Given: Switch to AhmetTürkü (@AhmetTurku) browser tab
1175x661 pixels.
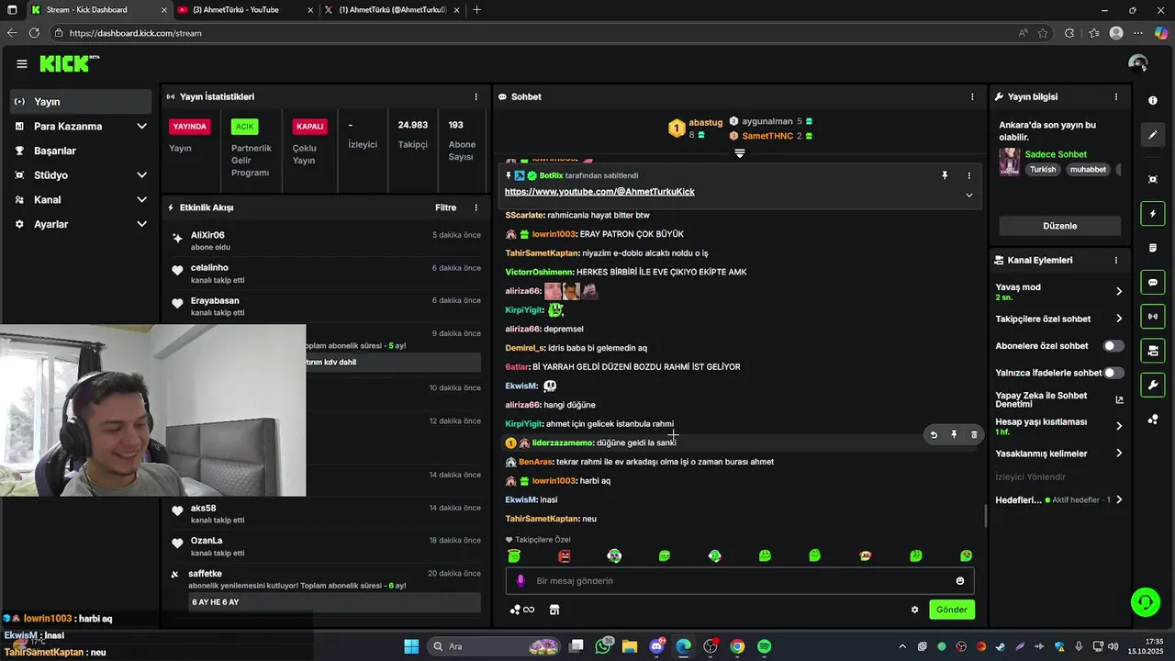Looking at the screenshot, I should [392, 10].
